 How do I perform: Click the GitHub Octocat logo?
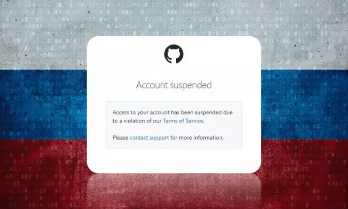click(x=174, y=54)
